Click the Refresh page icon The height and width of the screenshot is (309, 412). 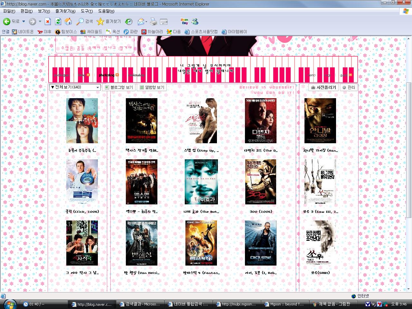[x=58, y=22]
